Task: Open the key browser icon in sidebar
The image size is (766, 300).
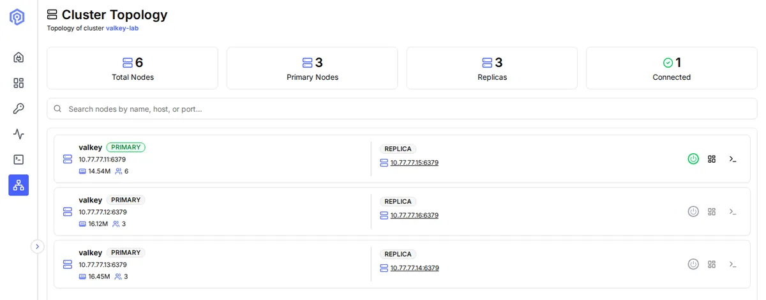Action: pos(19,109)
